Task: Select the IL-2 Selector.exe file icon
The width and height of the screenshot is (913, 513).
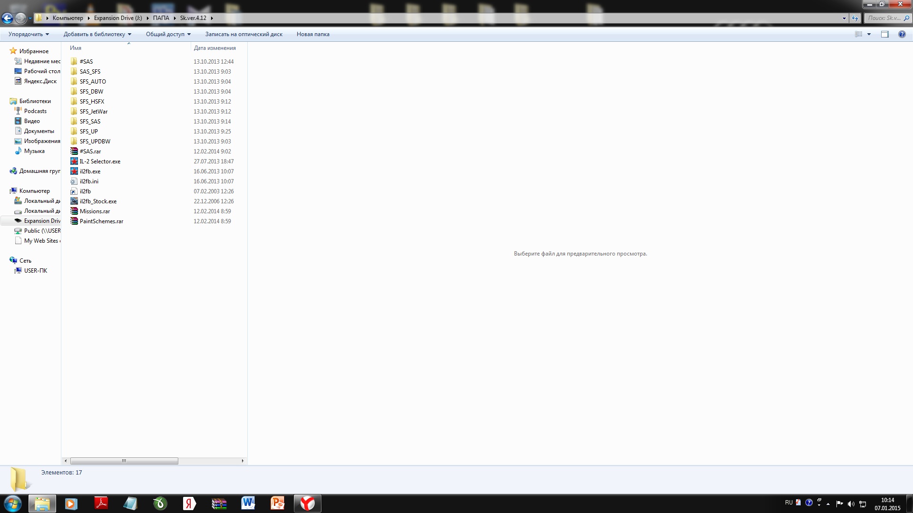Action: tap(74, 161)
